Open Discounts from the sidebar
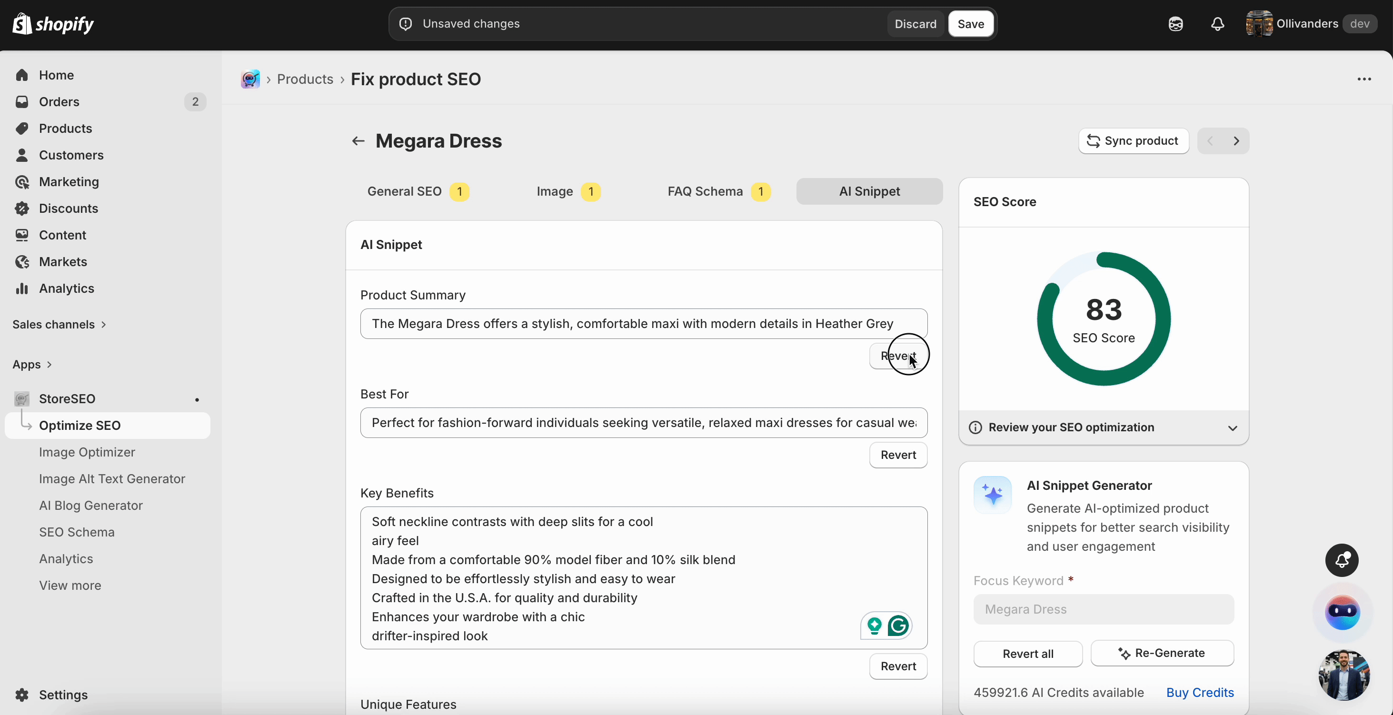The image size is (1393, 715). coord(69,208)
